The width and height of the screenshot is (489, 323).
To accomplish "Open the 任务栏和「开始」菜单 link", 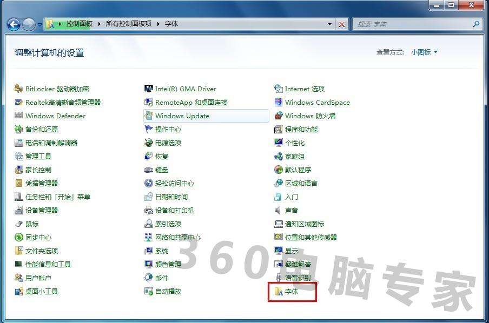I will click(x=58, y=197).
